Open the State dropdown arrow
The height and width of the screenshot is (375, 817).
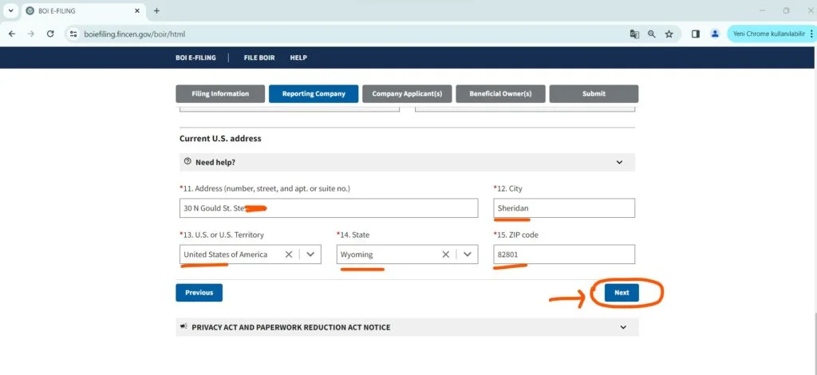tap(468, 255)
